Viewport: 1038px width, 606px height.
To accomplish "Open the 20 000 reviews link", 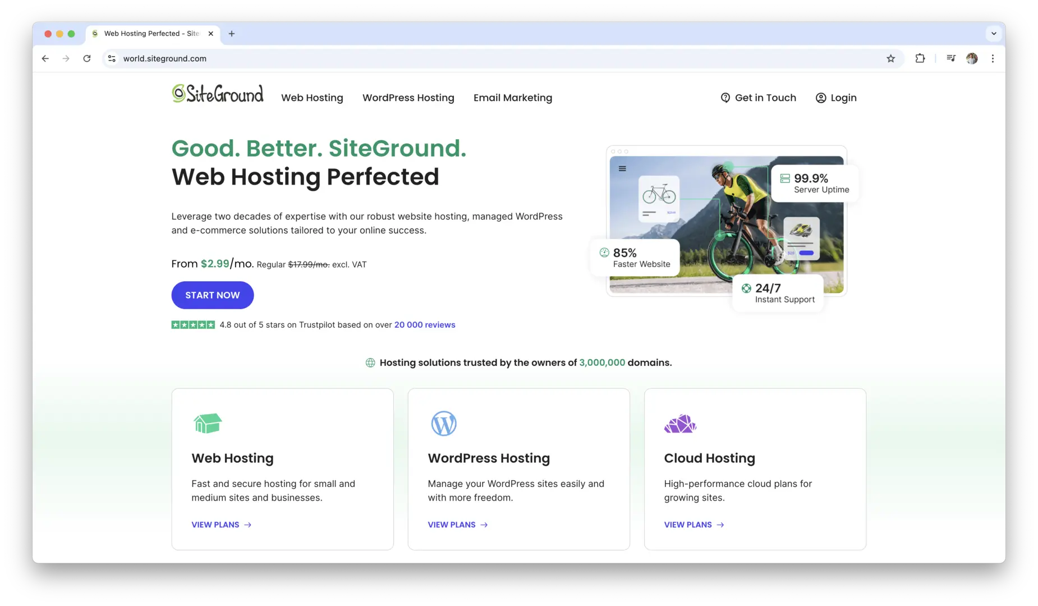I will (424, 324).
